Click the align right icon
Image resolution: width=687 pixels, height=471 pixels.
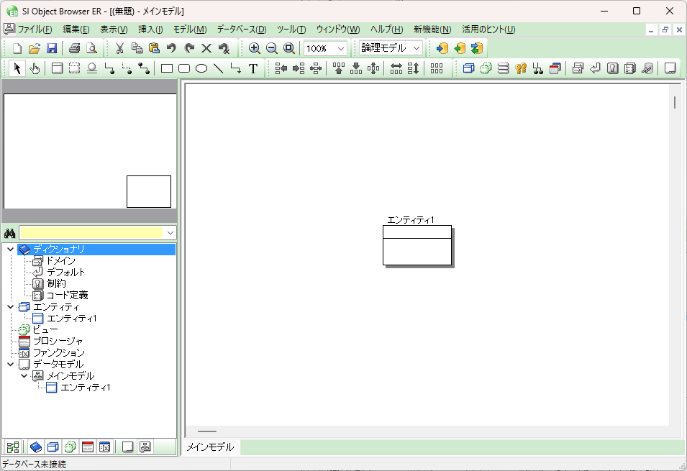point(299,68)
